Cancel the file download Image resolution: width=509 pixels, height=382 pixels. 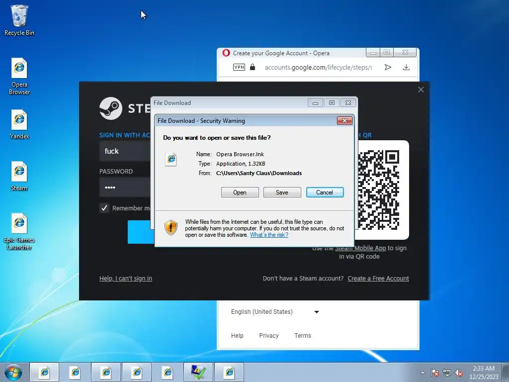(x=325, y=192)
